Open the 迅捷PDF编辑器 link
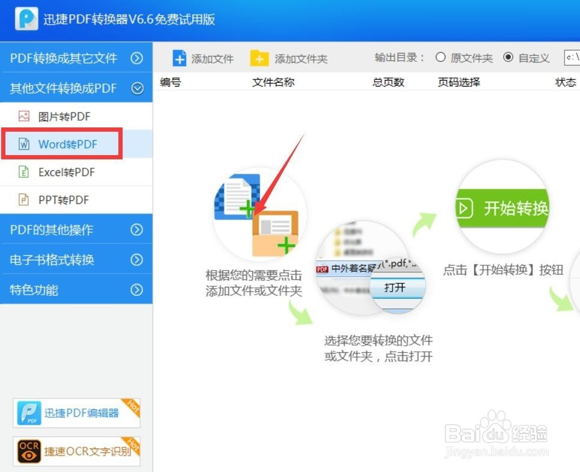This screenshot has height=472, width=580. (76, 413)
